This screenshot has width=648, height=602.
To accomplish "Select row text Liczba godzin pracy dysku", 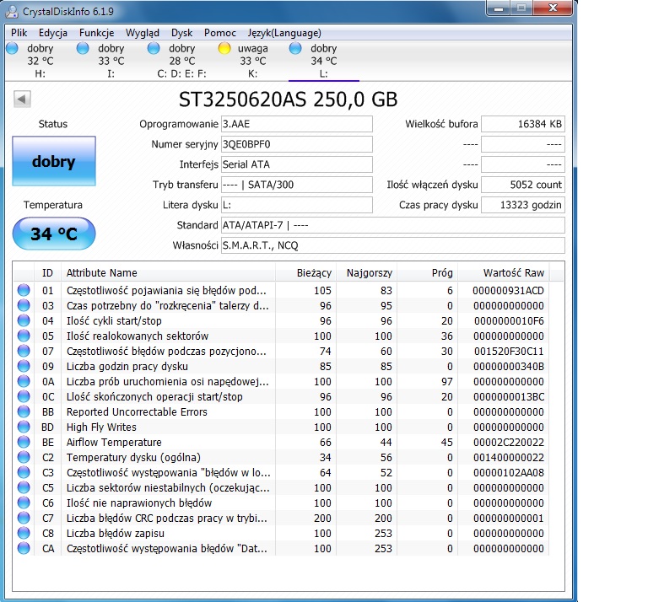I will 127,366.
